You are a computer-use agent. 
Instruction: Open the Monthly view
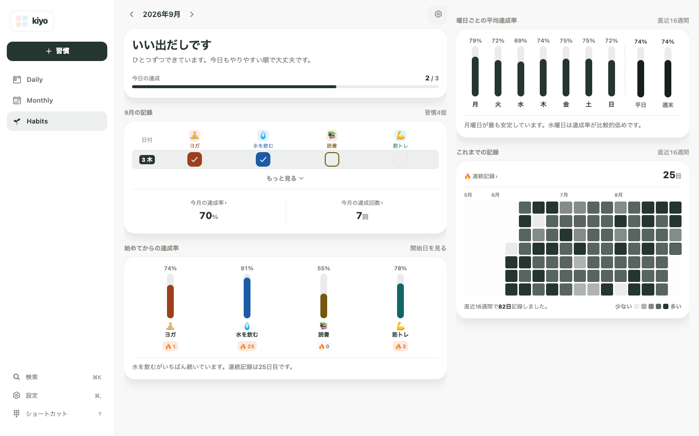pos(57,100)
